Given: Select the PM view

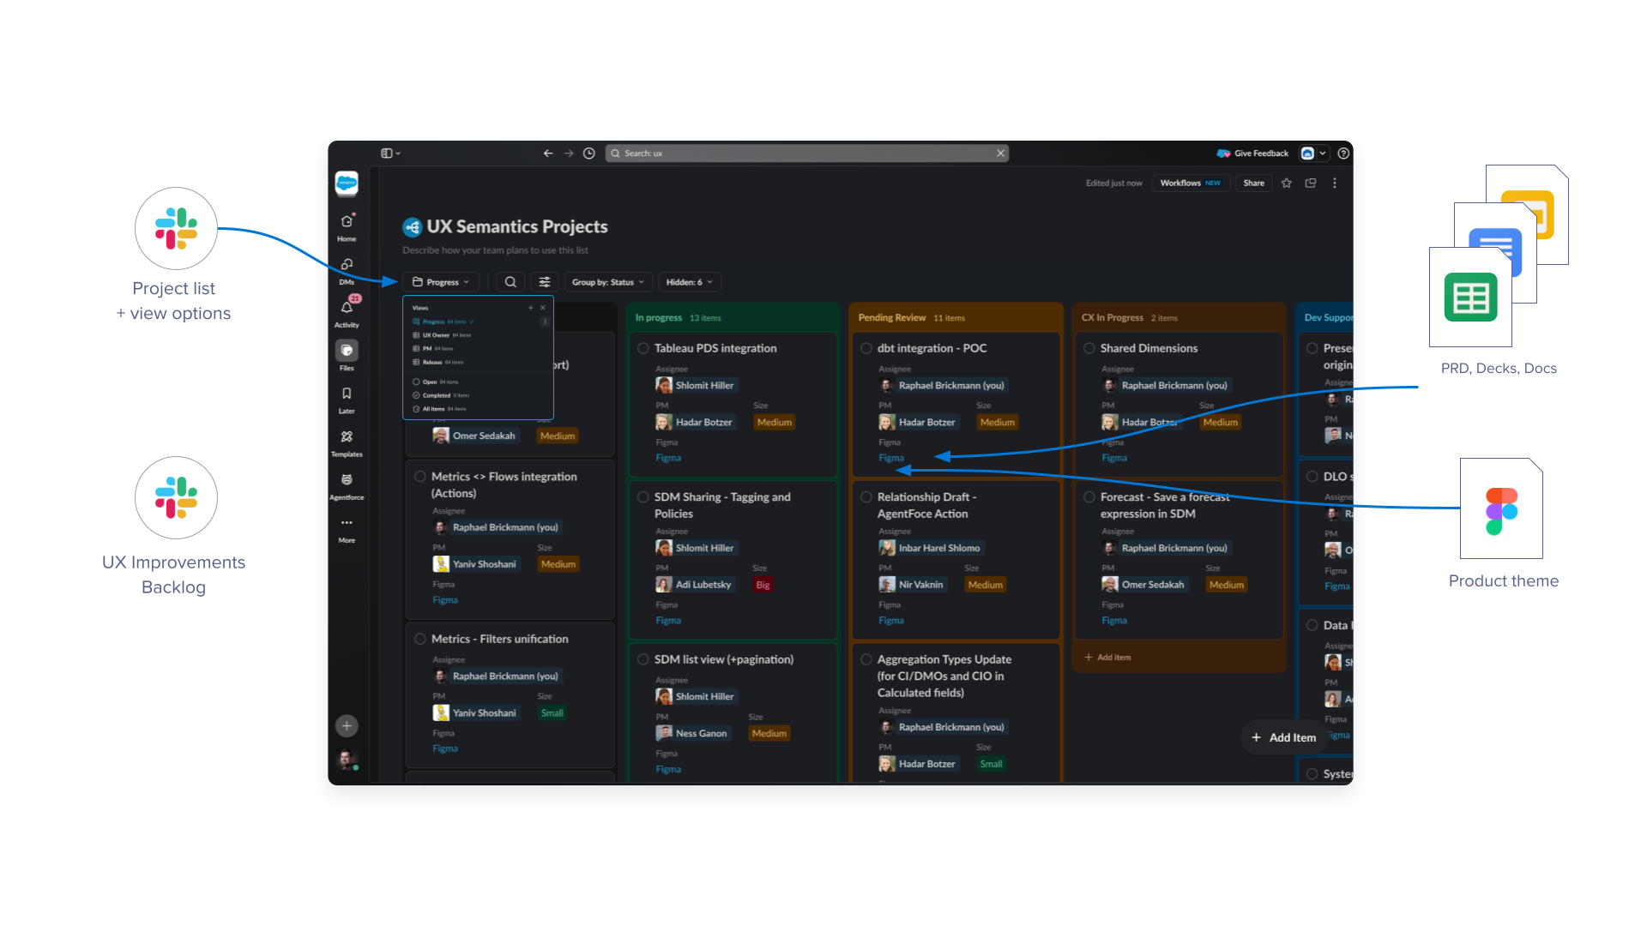Looking at the screenshot, I should 433,349.
